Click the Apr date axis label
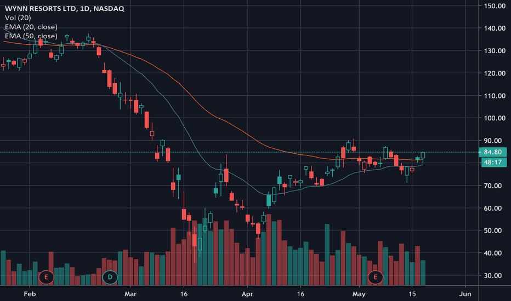 click(x=247, y=294)
